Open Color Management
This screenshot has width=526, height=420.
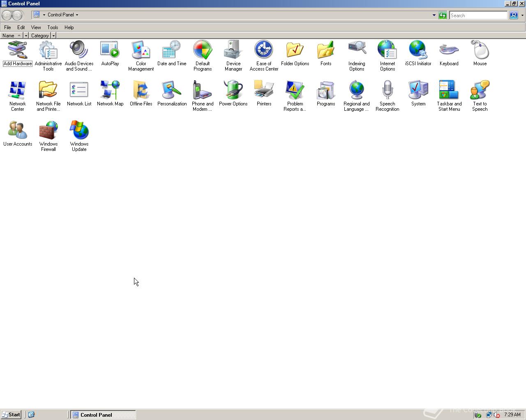point(141,56)
